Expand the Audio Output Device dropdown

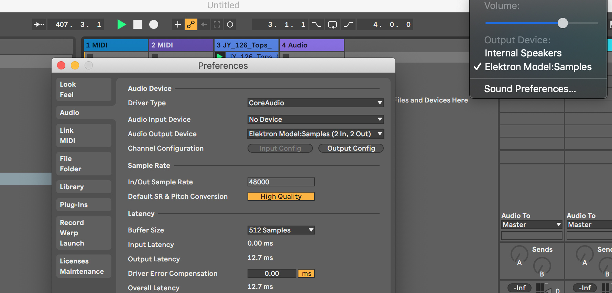pos(315,134)
